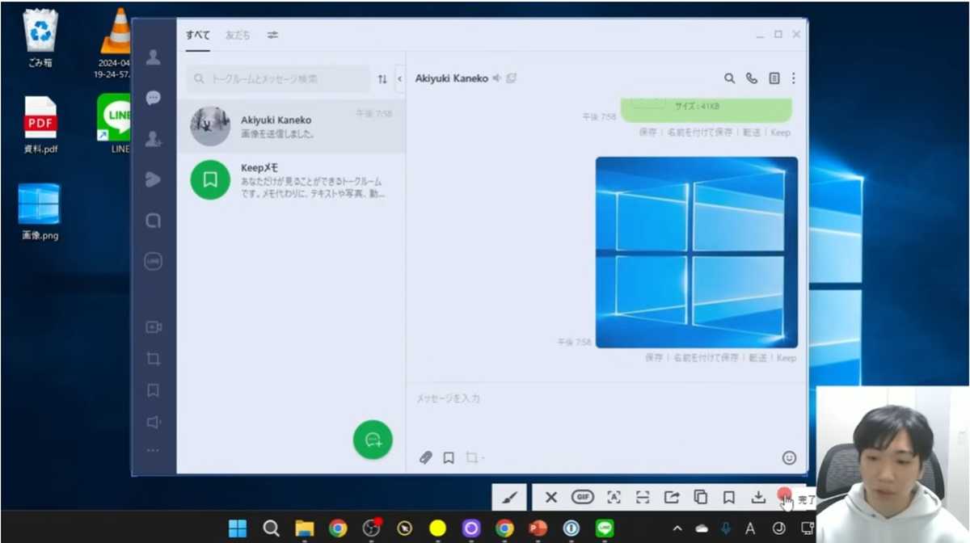The width and height of the screenshot is (970, 543).
Task: Click the green new chat button
Action: tap(373, 440)
